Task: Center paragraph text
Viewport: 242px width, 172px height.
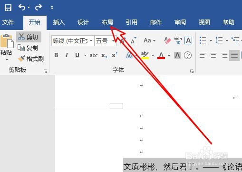Action: [213, 55]
